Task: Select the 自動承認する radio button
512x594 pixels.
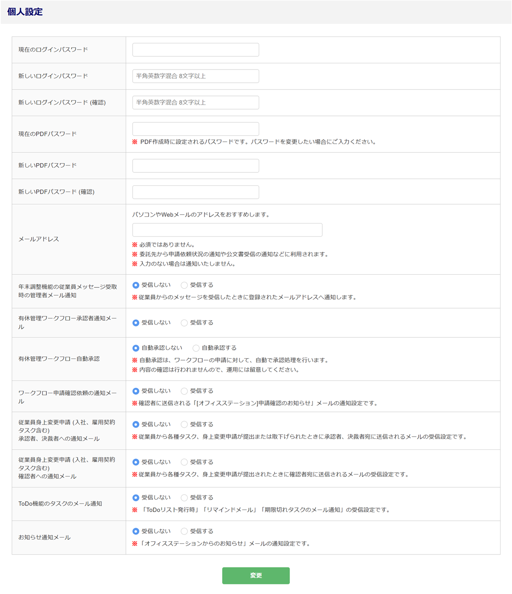Action: tap(196, 348)
